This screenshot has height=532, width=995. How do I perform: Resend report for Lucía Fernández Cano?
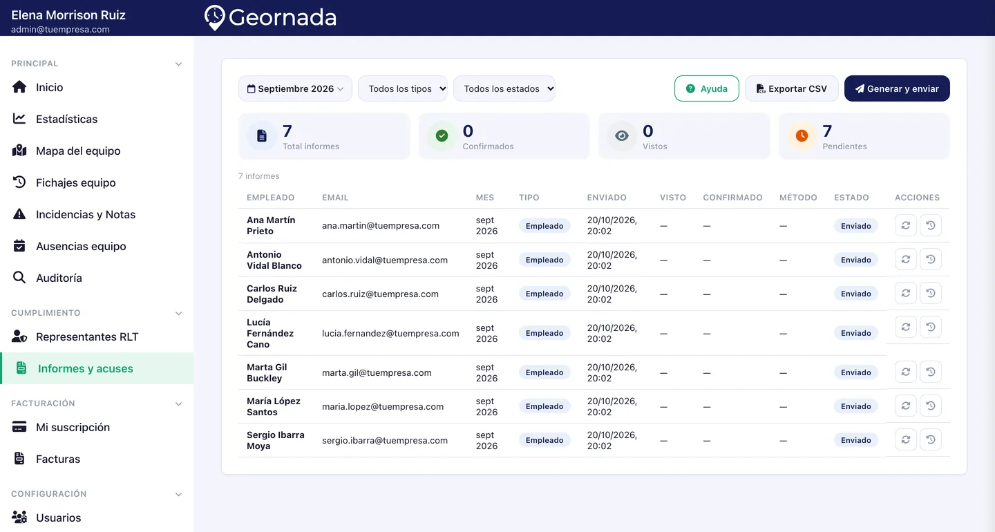906,327
